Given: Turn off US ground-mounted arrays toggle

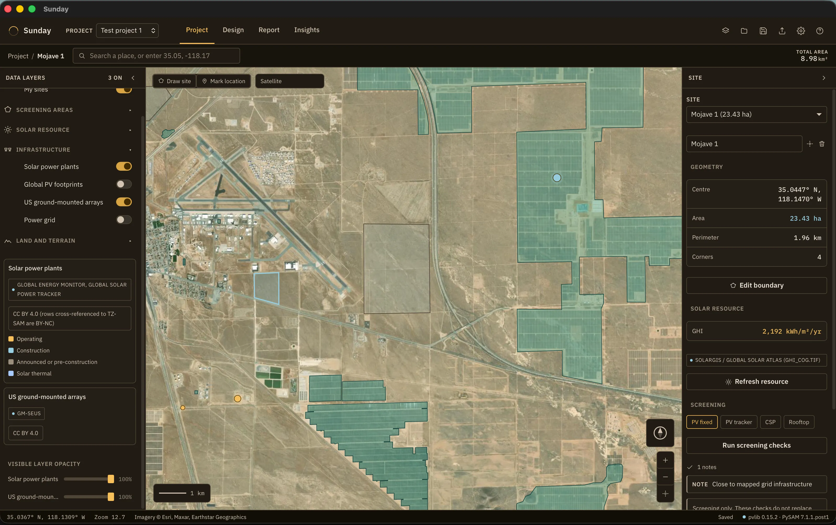Looking at the screenshot, I should click(123, 202).
